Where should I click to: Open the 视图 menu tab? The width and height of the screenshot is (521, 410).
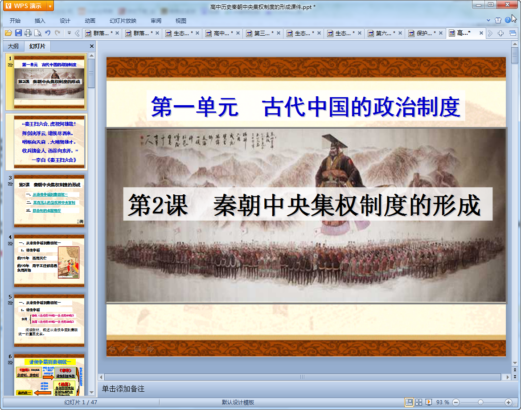point(181,20)
